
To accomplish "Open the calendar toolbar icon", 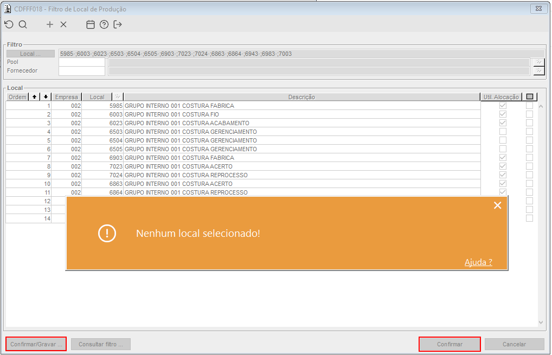I will (x=91, y=24).
